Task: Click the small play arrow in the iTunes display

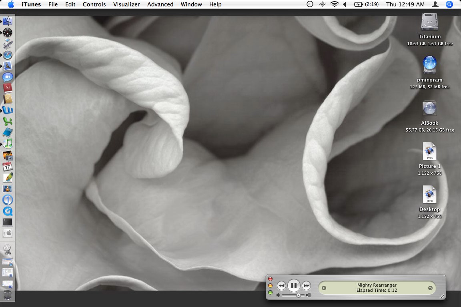Action: tap(324, 288)
